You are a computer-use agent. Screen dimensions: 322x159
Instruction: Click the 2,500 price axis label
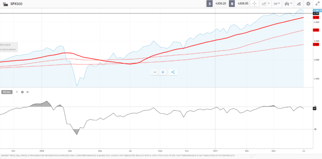(316, 78)
